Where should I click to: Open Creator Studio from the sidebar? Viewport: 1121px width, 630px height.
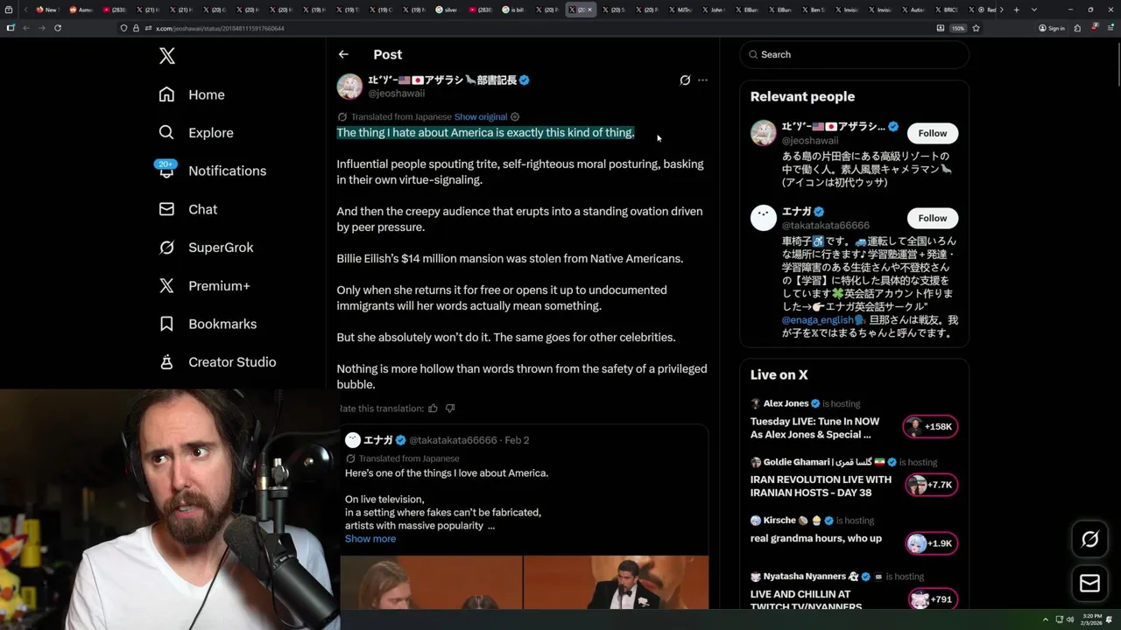click(217, 362)
